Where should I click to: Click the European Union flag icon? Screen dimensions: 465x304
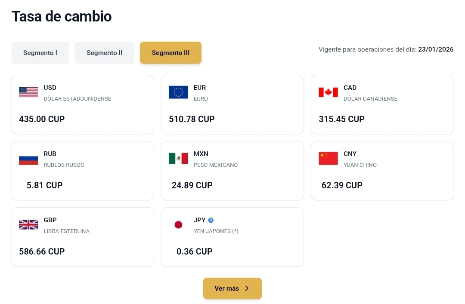click(178, 92)
